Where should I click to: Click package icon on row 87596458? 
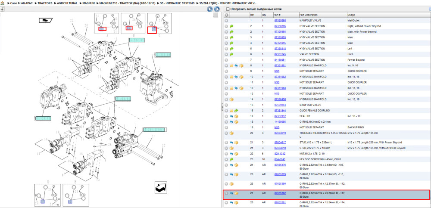(x=231, y=99)
